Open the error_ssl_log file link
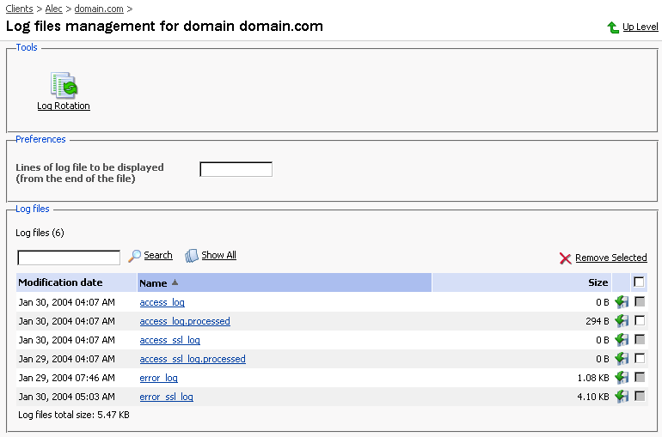 pos(166,397)
